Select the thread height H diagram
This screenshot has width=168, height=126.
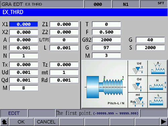pos(157,84)
